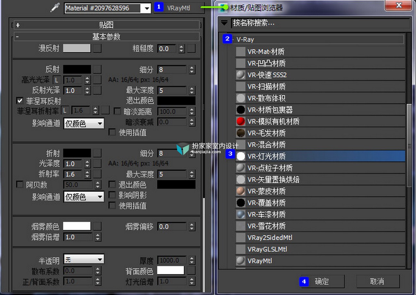Open the reflection 退出颜色 swatch
416x295 pixels.
(x=176, y=101)
